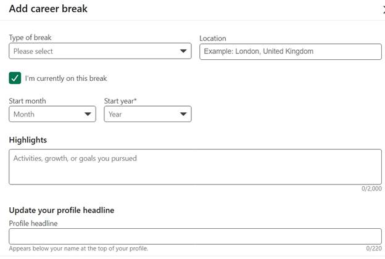385x259 pixels.
Task: Open the Month selection dropdown
Action: [x=52, y=114]
